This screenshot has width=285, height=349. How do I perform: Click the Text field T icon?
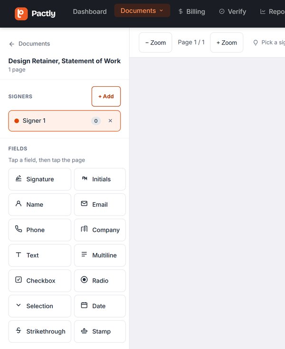tap(19, 255)
